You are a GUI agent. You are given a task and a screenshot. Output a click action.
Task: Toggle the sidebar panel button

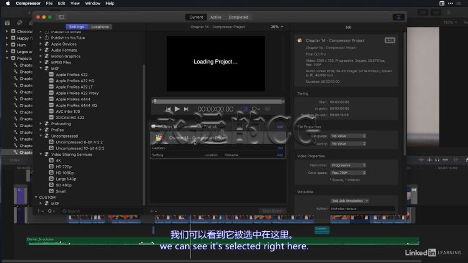coord(61,17)
